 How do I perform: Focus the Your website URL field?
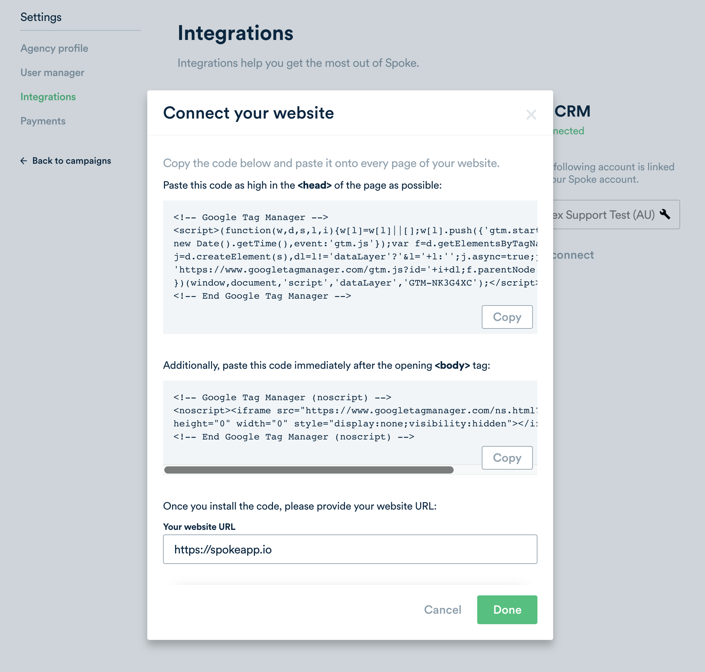click(350, 549)
